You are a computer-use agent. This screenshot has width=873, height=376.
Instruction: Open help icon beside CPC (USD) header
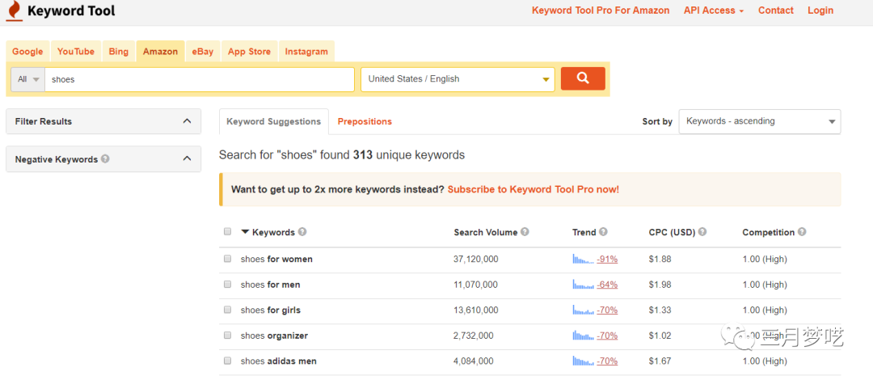click(x=702, y=232)
